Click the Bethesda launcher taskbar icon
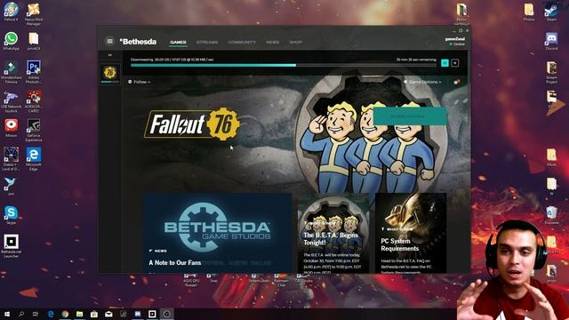Viewport: 569px width, 320px height. 152,314
